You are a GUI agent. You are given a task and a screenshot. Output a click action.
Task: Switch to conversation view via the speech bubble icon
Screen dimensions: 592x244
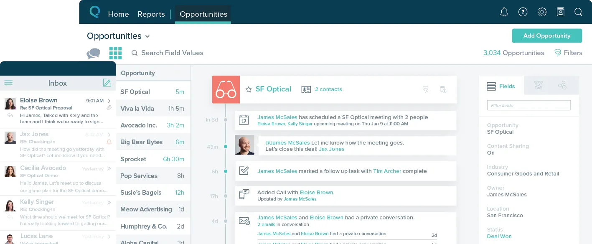(x=93, y=53)
